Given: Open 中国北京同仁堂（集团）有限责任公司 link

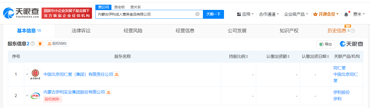Looking at the screenshot, I should [x=78, y=74].
